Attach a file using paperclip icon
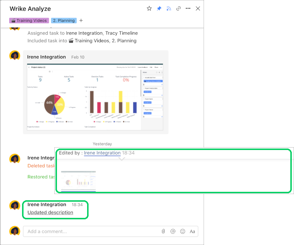294x245 pixels. [x=163, y=231]
